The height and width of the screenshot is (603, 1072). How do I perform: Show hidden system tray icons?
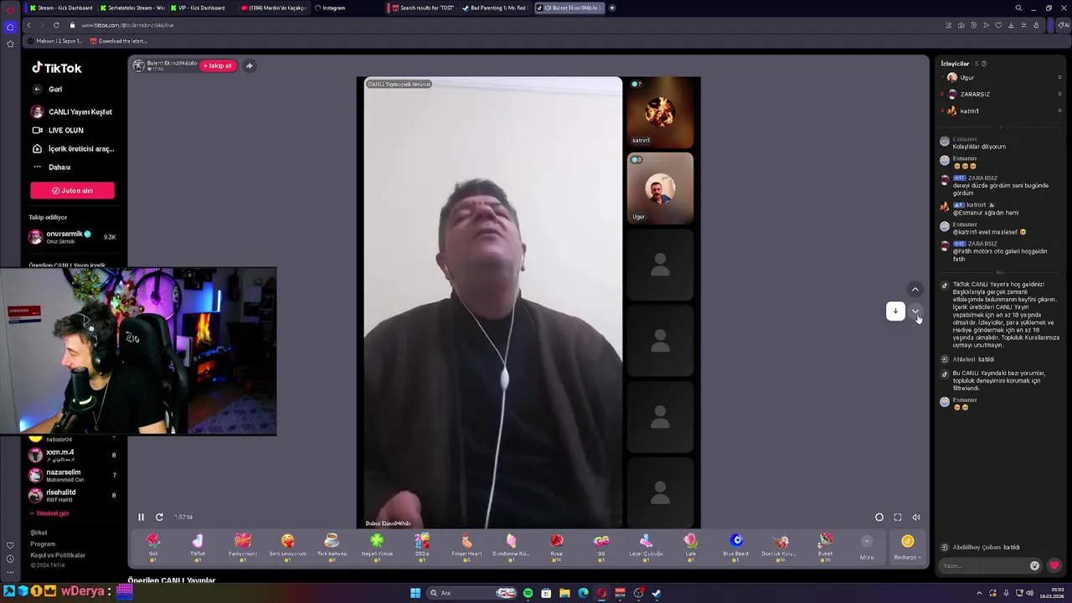979,593
